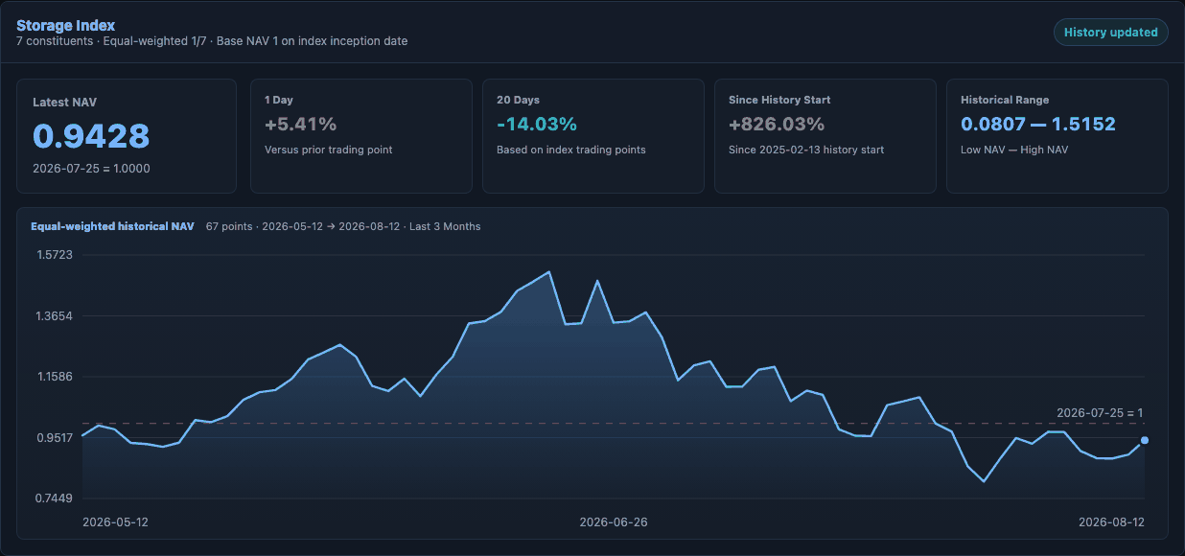The height and width of the screenshot is (556, 1185).
Task: Click the Equal-weighted historical NAV heading
Action: click(112, 226)
